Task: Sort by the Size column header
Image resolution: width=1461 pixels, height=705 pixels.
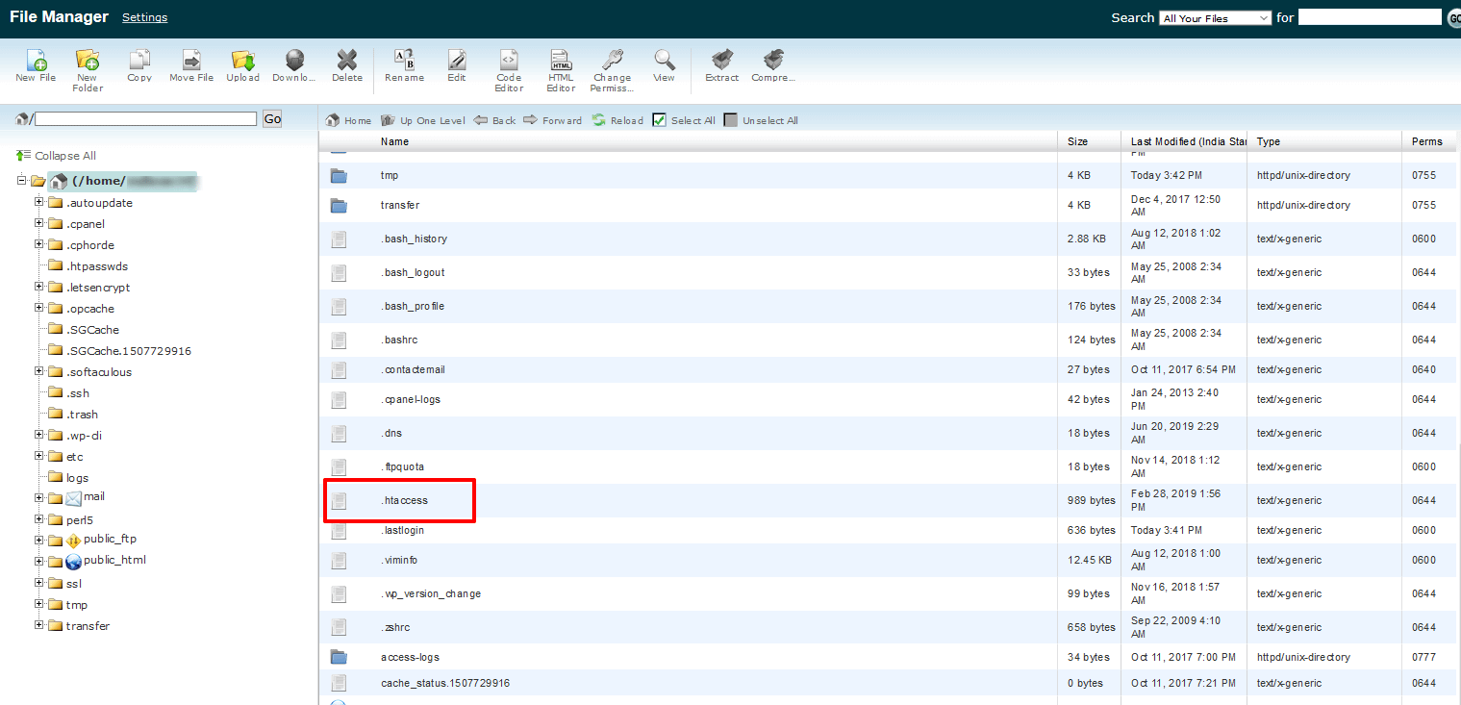Action: pos(1078,141)
